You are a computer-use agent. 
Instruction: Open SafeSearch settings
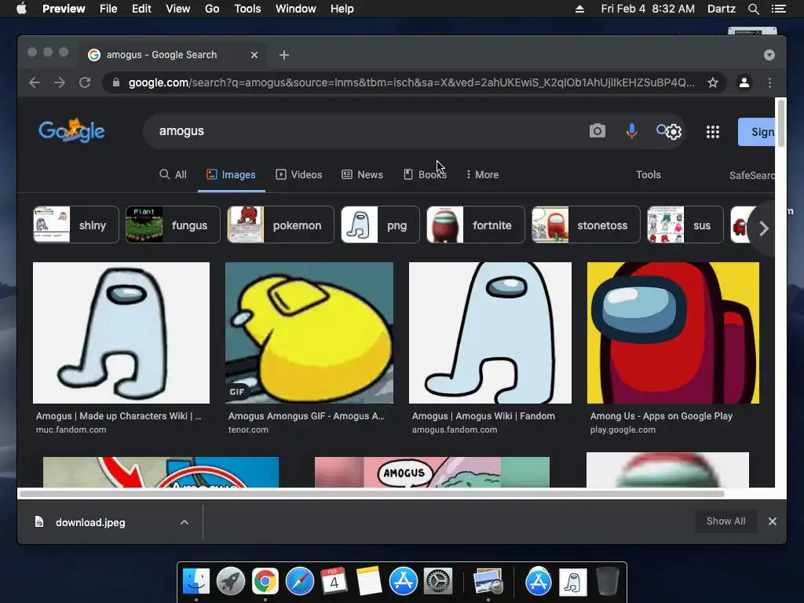click(x=751, y=175)
